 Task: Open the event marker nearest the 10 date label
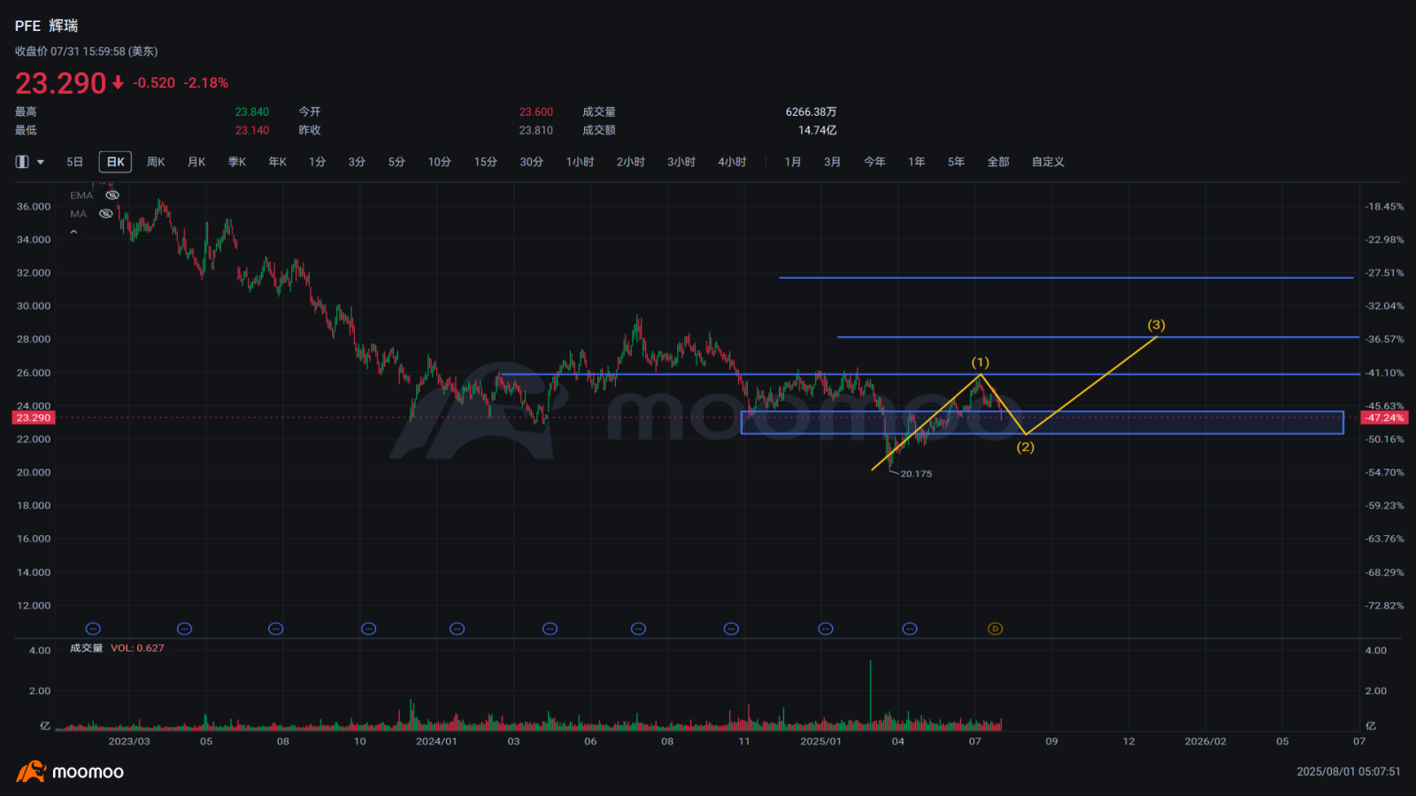(369, 629)
